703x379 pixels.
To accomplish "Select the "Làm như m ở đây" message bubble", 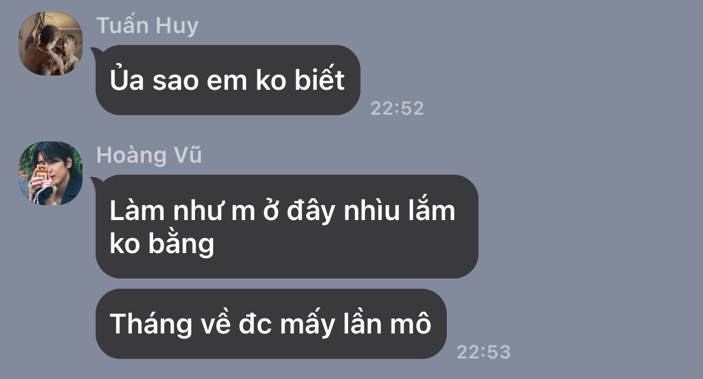I will click(287, 226).
